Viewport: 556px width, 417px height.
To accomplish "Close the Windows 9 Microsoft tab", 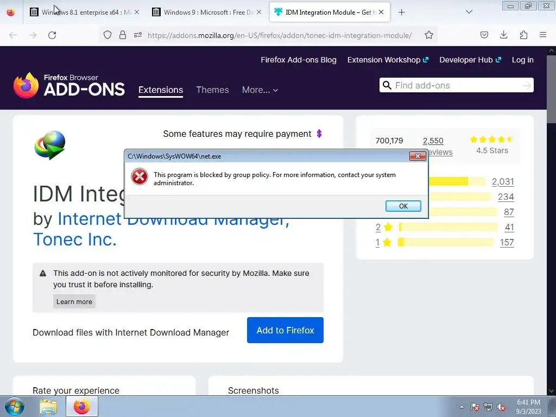I will pyautogui.click(x=259, y=12).
